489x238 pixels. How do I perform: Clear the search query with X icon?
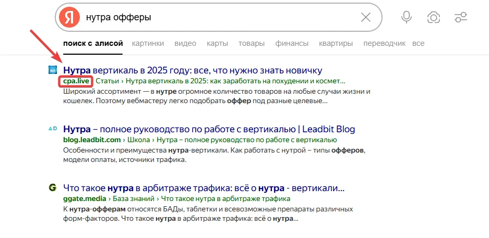pos(366,17)
